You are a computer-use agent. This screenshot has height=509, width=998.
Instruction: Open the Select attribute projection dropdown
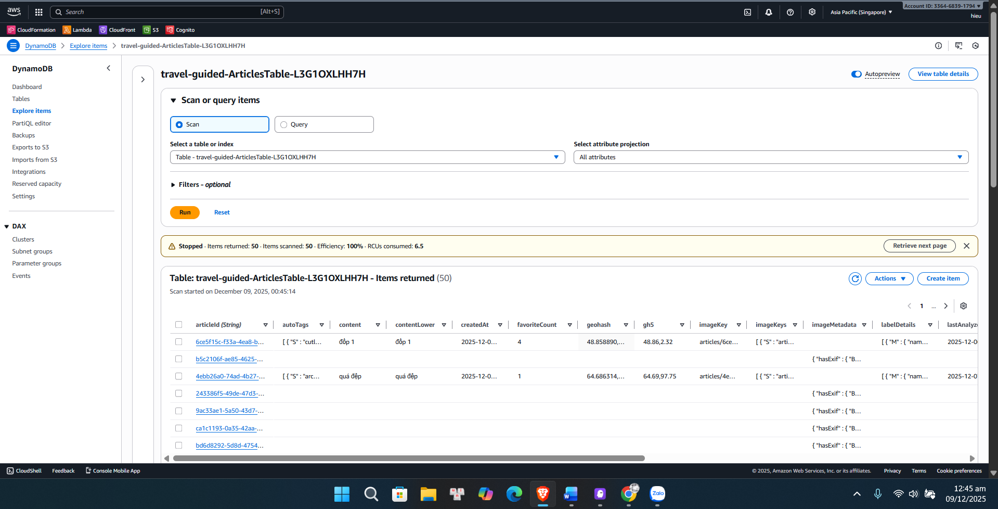coord(771,157)
